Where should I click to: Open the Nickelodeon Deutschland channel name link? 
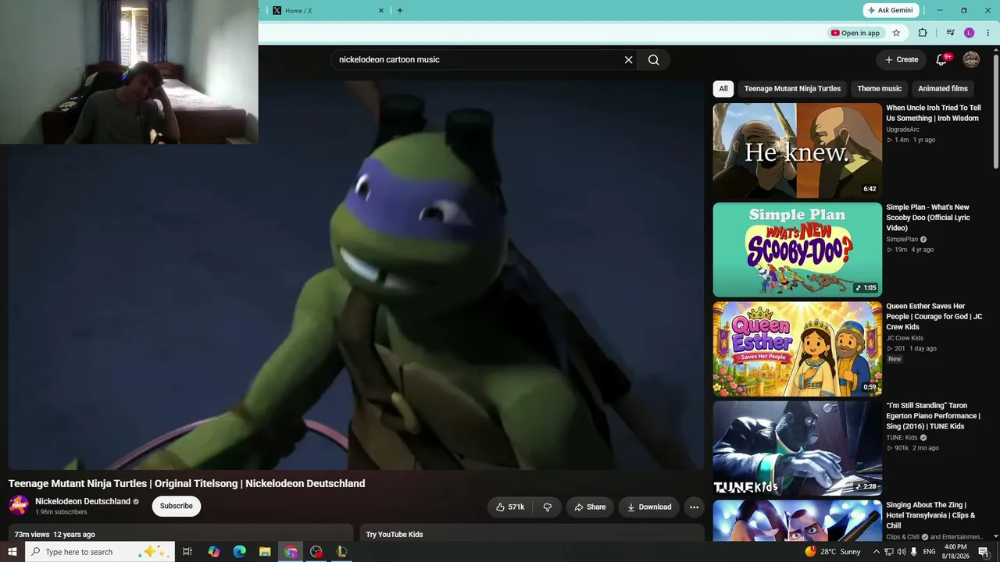point(83,501)
